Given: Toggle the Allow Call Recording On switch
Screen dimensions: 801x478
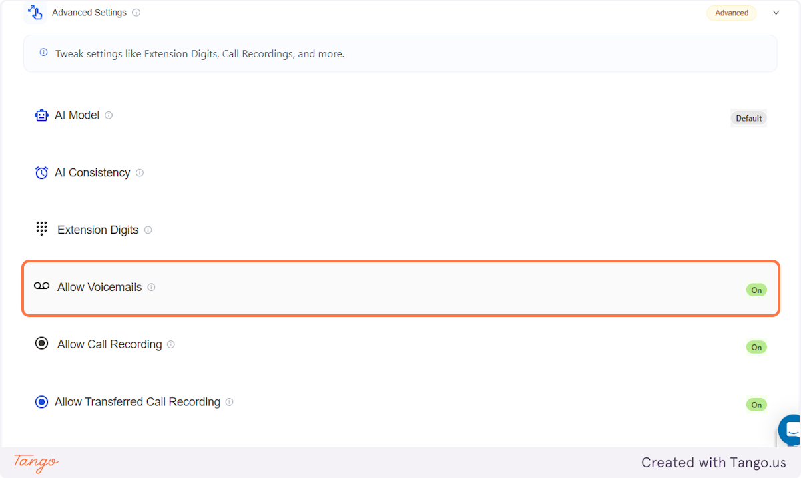Looking at the screenshot, I should coord(756,347).
